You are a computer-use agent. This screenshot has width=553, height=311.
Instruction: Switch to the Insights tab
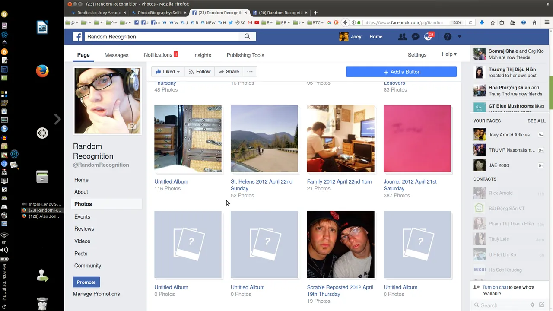tap(202, 55)
